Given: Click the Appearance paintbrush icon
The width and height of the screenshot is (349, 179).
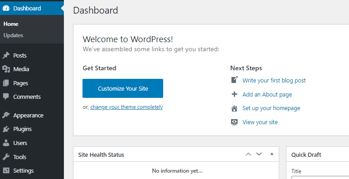Looking at the screenshot, I should tap(6, 115).
